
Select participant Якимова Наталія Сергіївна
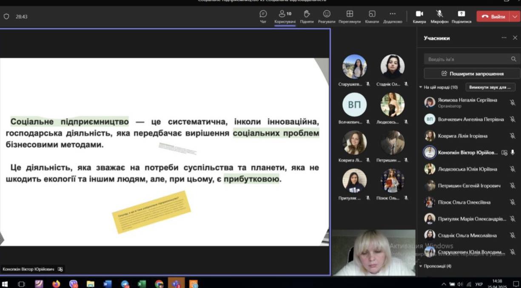tap(469, 103)
